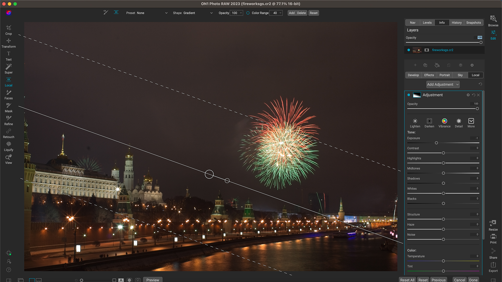Screen dimensions: 502x282
Task: Open the Add Adjustment dropdown
Action: (x=443, y=84)
